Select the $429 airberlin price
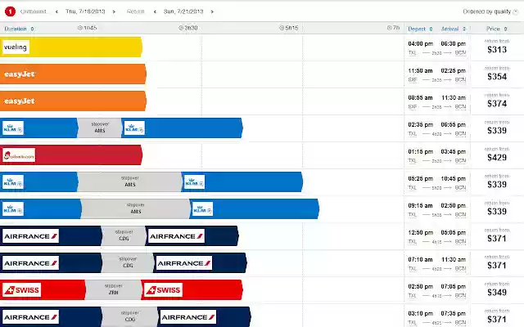 [497, 158]
